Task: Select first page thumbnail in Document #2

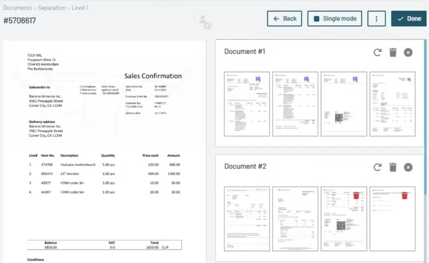Action: click(247, 219)
